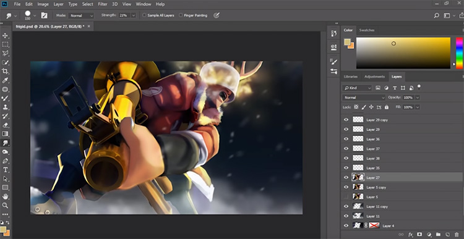Open layer filter Kind dropdown
The image size is (464, 239).
coord(357,88)
